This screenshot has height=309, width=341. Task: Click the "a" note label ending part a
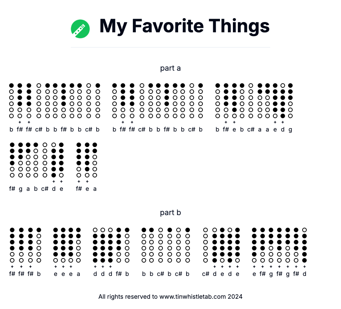[95, 189]
